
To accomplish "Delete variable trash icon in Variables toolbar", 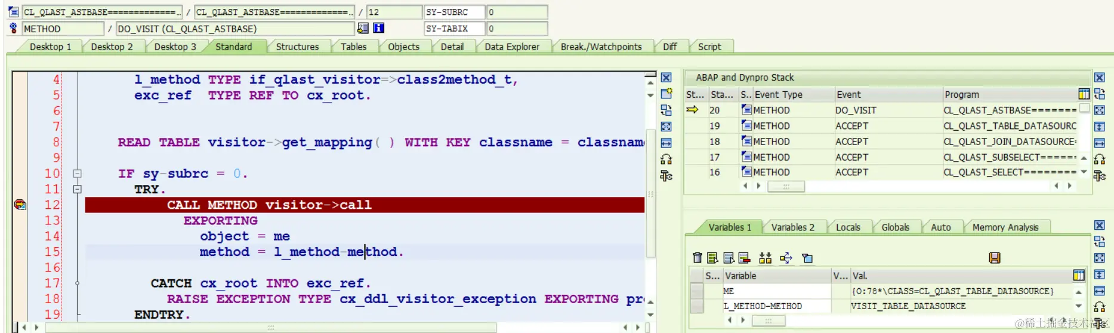I will coord(697,258).
